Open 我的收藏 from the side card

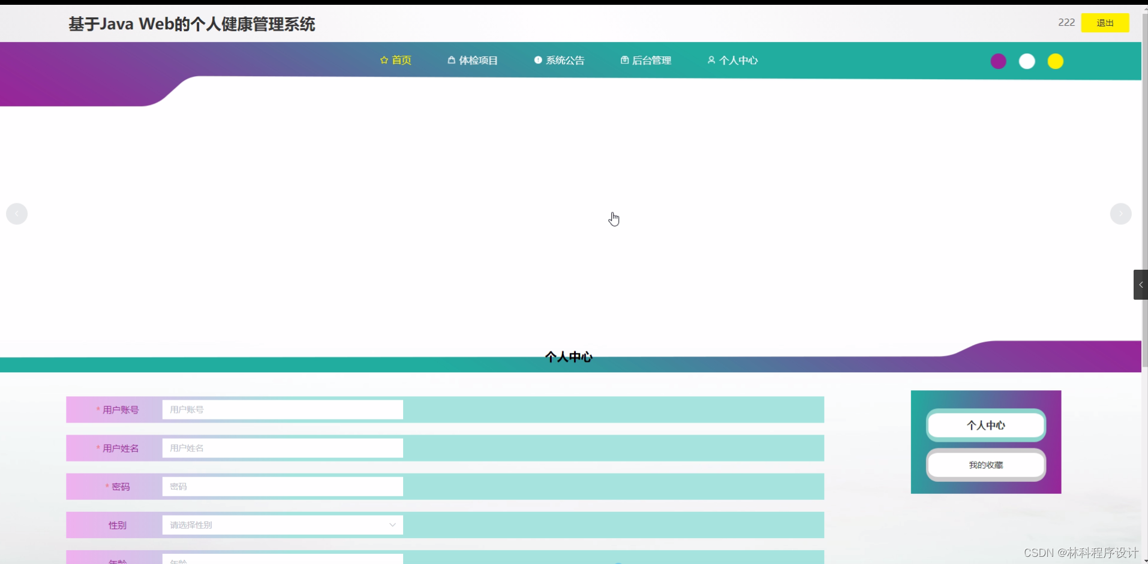(x=985, y=465)
